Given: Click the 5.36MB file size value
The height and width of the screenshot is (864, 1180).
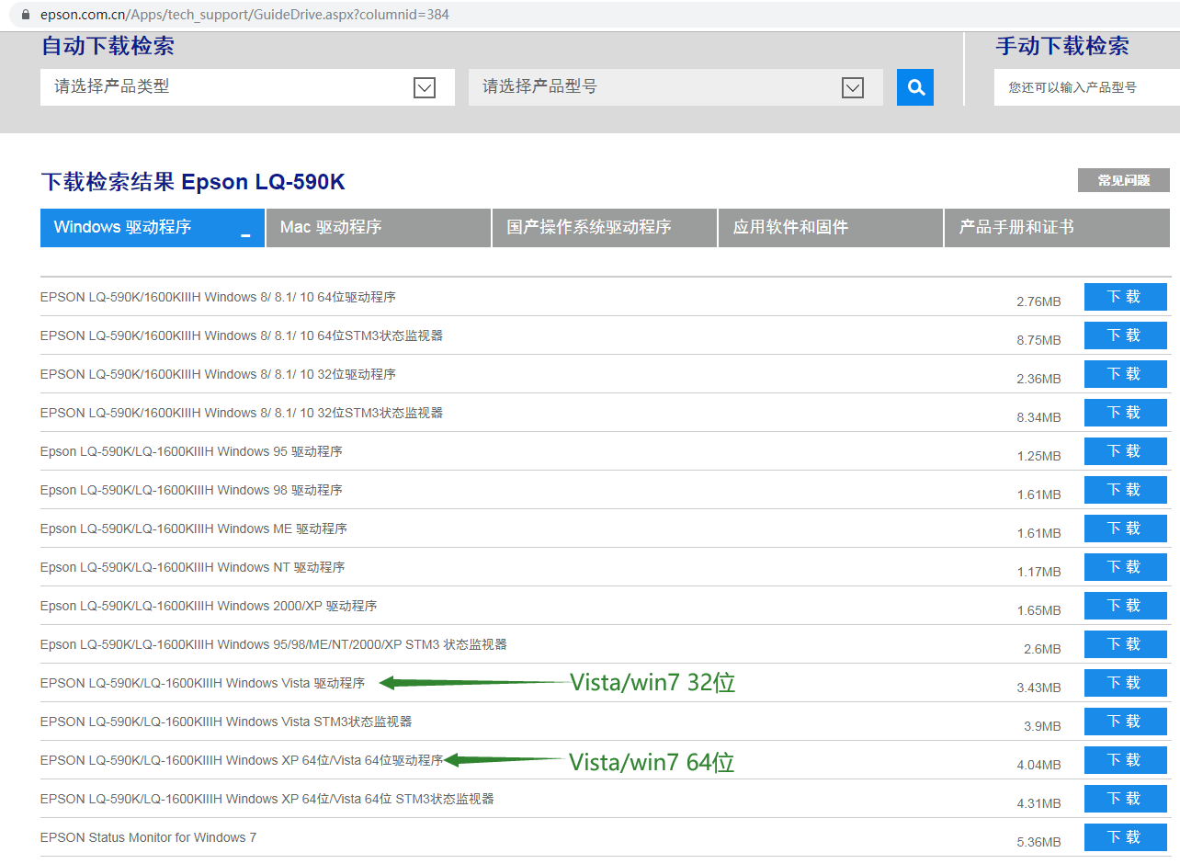Looking at the screenshot, I should click(1038, 842).
